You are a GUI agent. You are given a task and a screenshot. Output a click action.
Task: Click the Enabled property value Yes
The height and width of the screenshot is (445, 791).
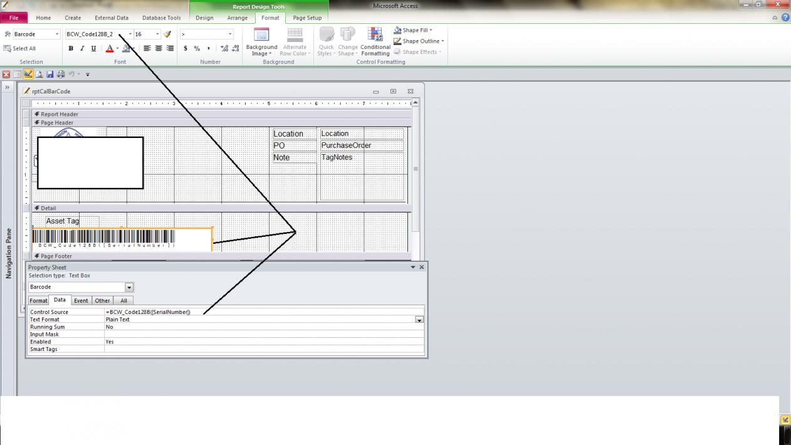tap(264, 342)
